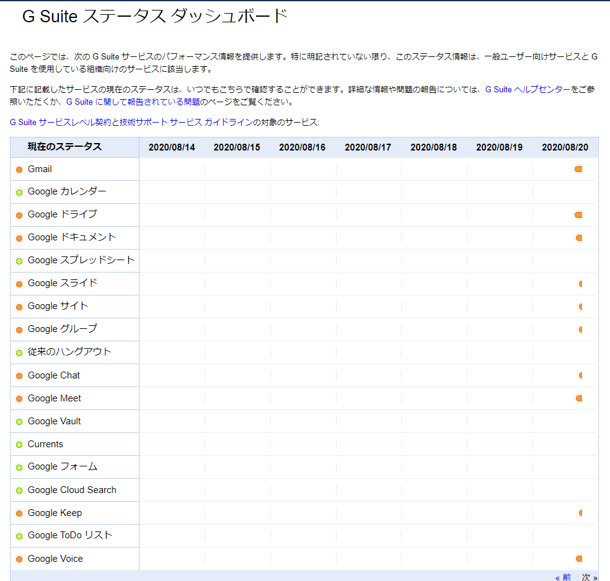
Task: Click the 従来のハングアウト service name
Action: (x=69, y=352)
